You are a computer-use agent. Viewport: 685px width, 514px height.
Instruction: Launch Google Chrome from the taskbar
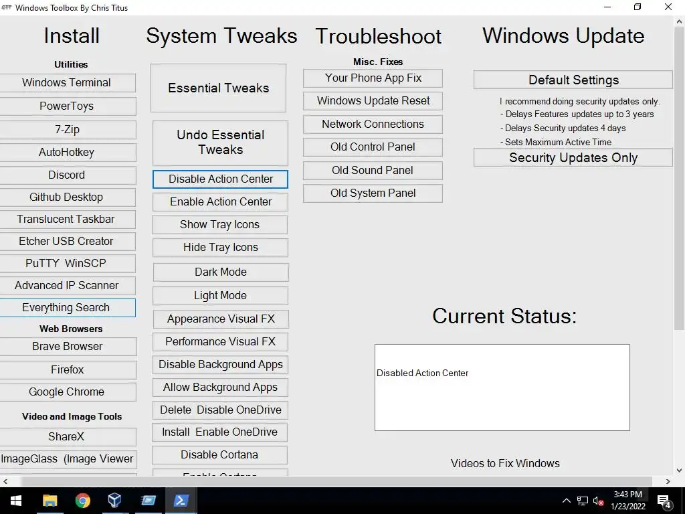[82, 501]
